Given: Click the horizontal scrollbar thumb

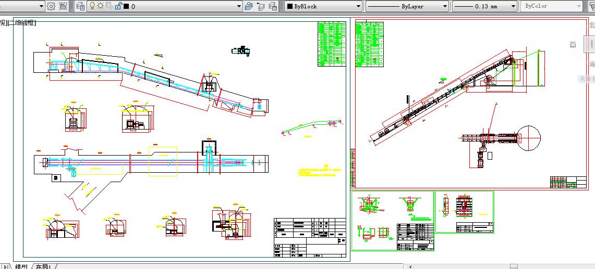Looking at the screenshot, I should 514,266.
